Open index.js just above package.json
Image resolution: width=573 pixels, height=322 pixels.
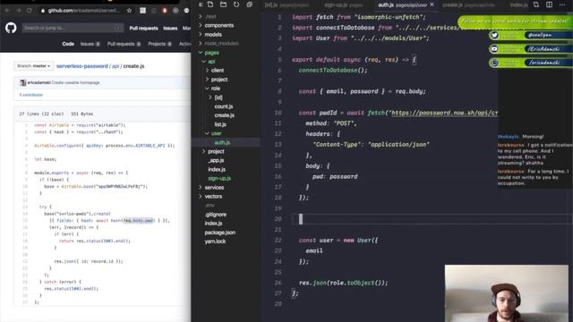click(x=213, y=223)
